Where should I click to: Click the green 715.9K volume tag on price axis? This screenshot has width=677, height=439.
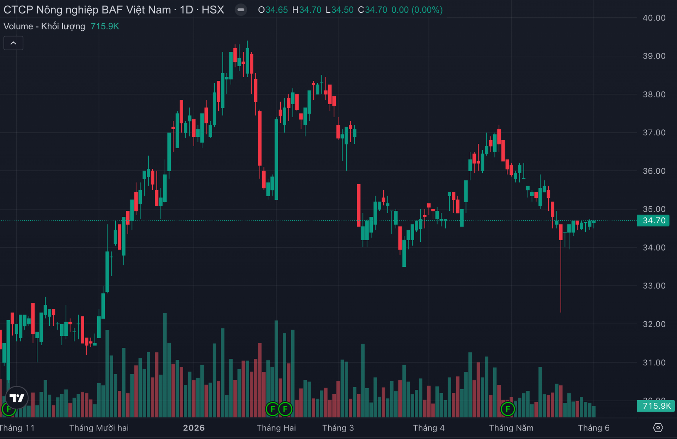[656, 406]
